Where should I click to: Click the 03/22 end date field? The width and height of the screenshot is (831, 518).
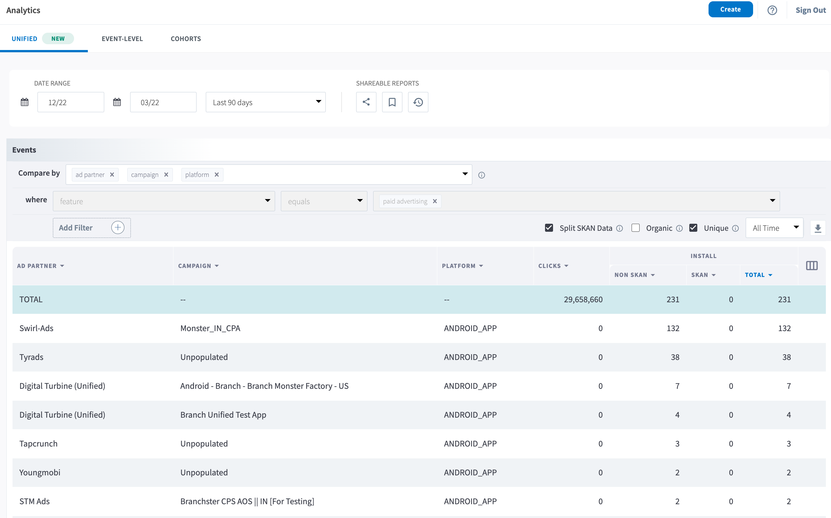(163, 102)
